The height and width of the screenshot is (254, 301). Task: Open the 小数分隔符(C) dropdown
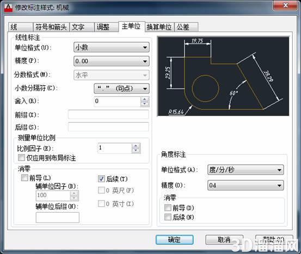(x=121, y=88)
